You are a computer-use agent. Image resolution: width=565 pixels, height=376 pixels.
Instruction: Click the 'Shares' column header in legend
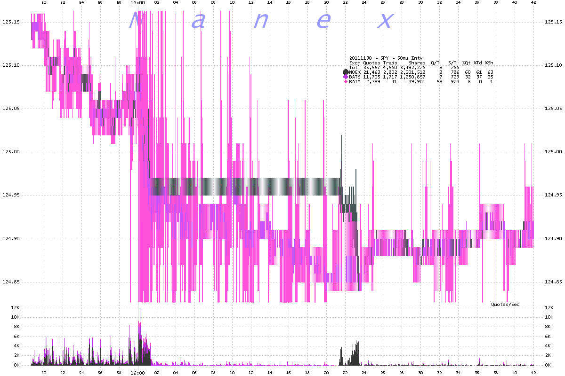pos(417,63)
